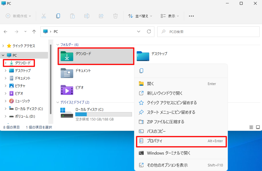Click the PCの検索 search field

pyautogui.click(x=208, y=32)
